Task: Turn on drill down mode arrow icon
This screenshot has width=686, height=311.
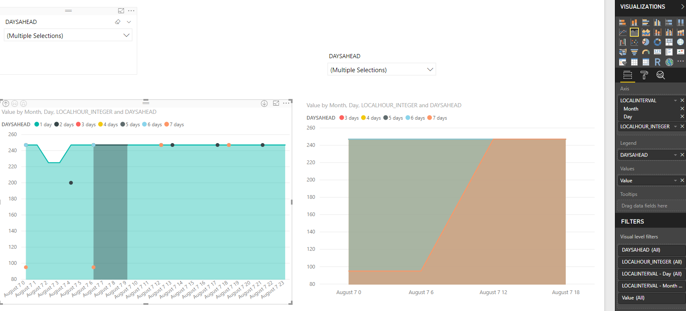Action: click(x=264, y=104)
